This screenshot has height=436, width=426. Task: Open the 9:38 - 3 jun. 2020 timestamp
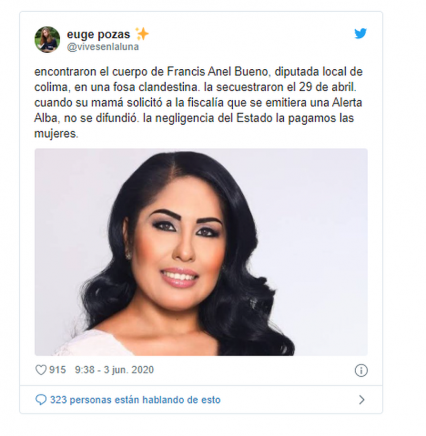click(x=114, y=370)
